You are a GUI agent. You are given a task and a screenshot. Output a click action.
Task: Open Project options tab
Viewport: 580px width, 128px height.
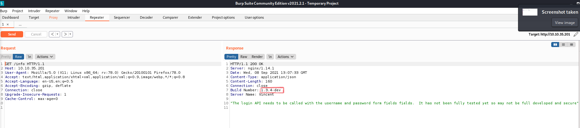point(223,17)
